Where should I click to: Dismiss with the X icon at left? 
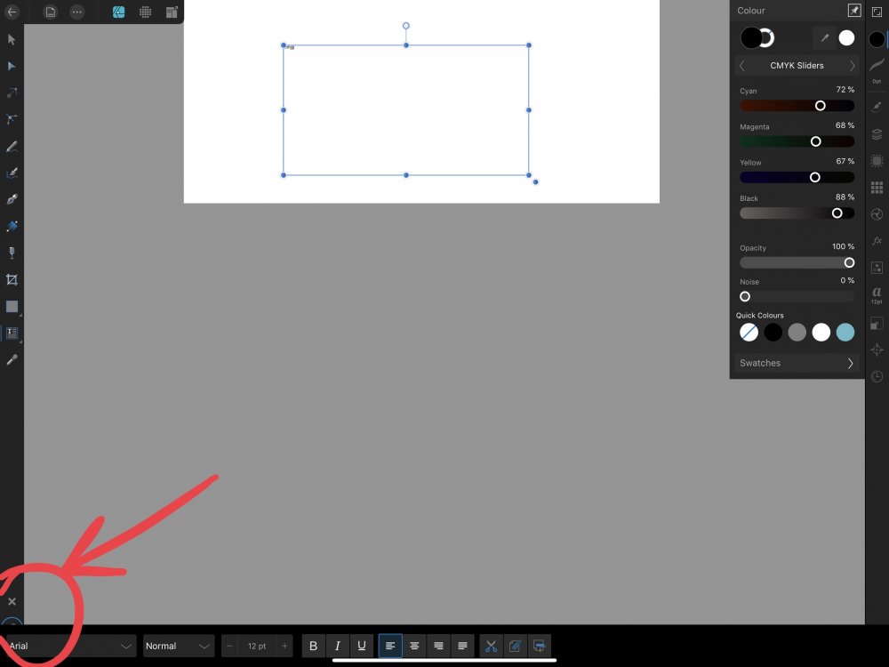(x=12, y=602)
